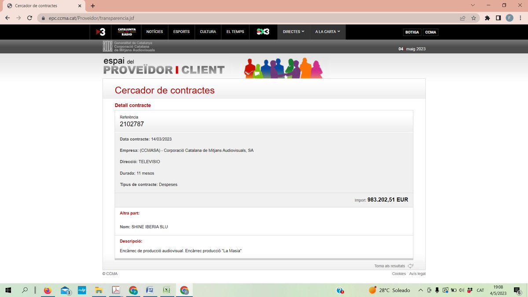Switch to Word in the taskbar

click(x=150, y=290)
